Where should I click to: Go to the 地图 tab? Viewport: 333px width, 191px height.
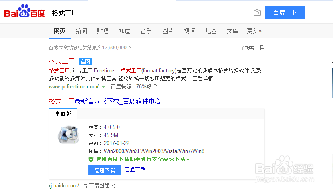(211, 31)
